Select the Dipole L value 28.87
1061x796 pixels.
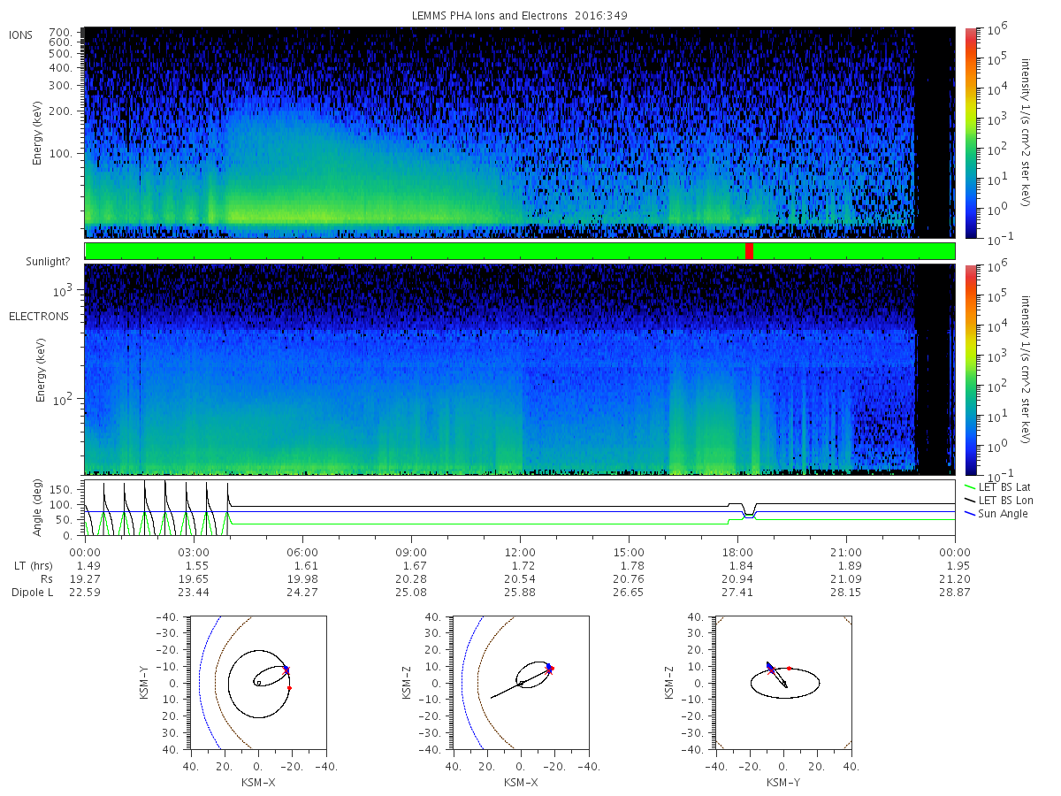point(955,592)
